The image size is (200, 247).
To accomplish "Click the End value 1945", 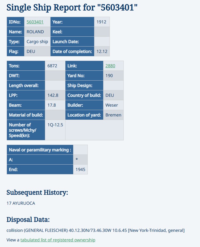I will point(80,170).
